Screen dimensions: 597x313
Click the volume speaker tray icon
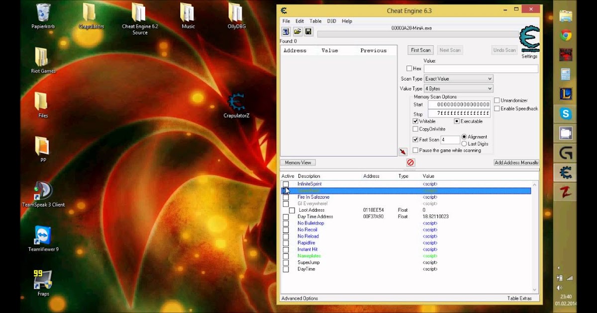tap(560, 288)
